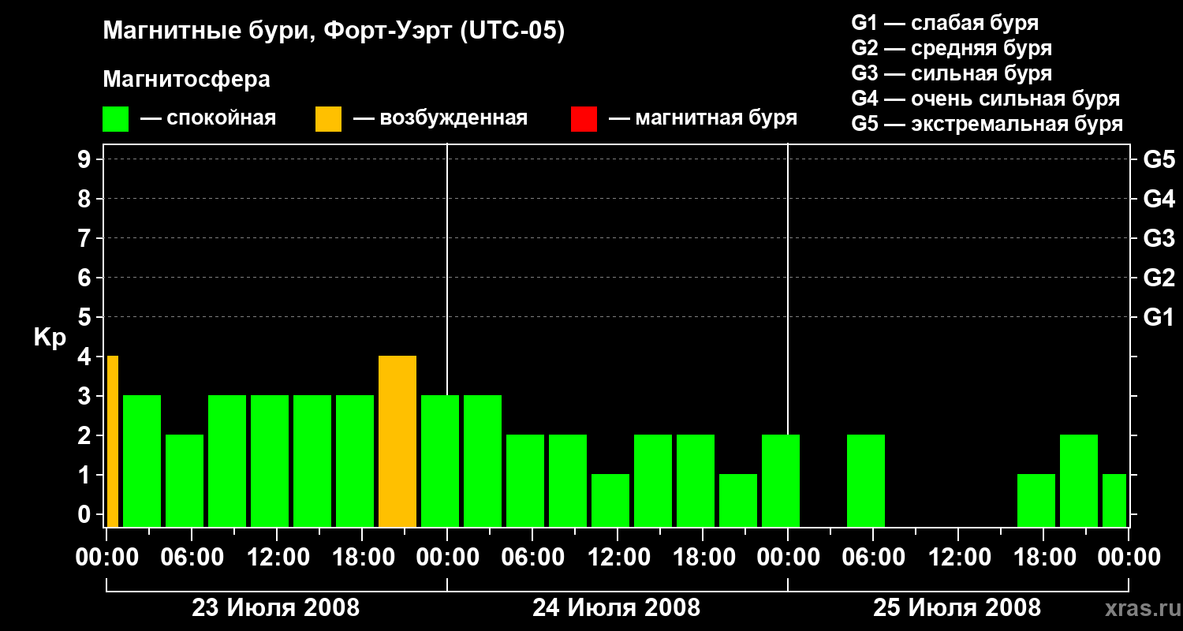Viewport: 1183px width, 631px height.
Task: Click the green 'спокойная' legend swatch
Action: click(x=115, y=118)
